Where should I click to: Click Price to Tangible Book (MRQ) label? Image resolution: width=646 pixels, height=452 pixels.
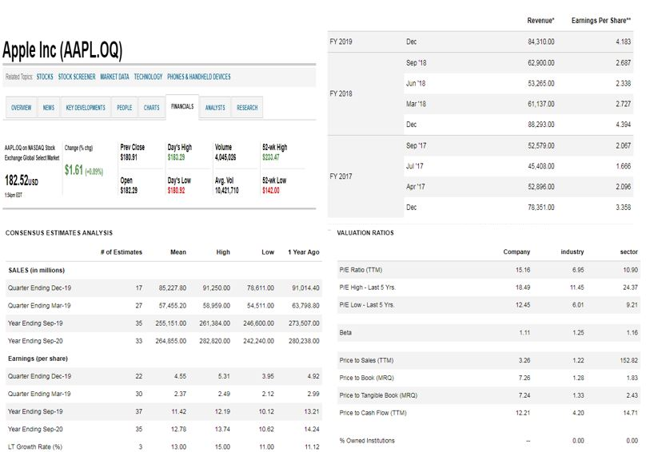(378, 395)
